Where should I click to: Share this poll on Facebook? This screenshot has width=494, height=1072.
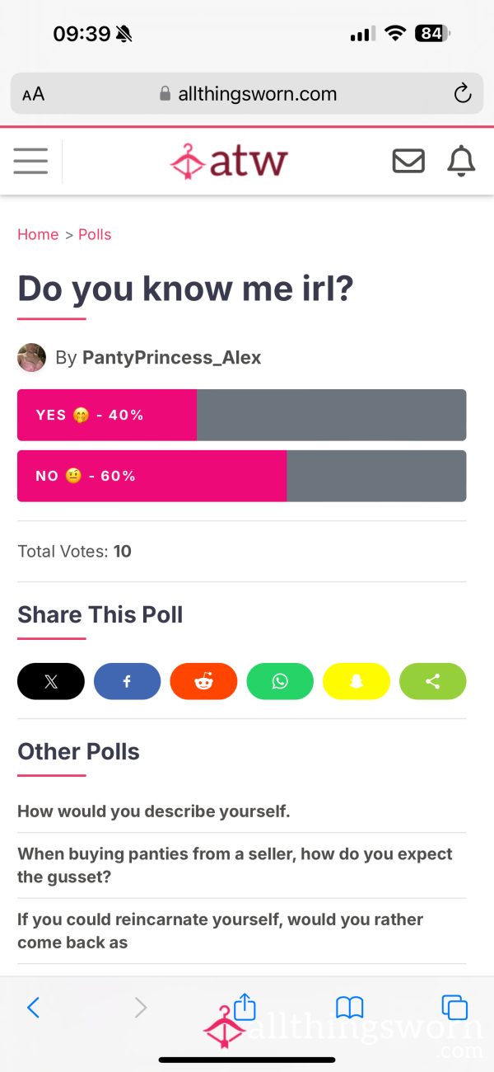coord(128,681)
